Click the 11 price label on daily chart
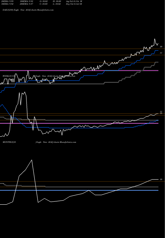165x238 pixels. coord(161,53)
